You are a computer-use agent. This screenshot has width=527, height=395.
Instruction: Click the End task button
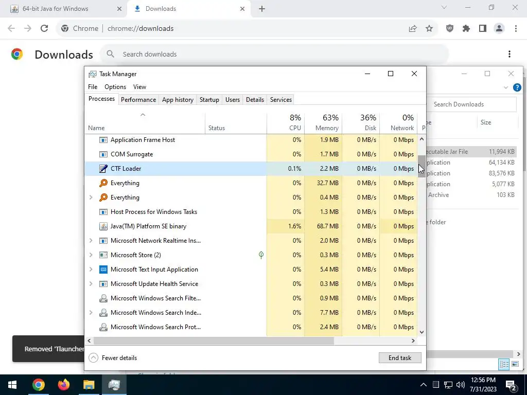pos(400,358)
